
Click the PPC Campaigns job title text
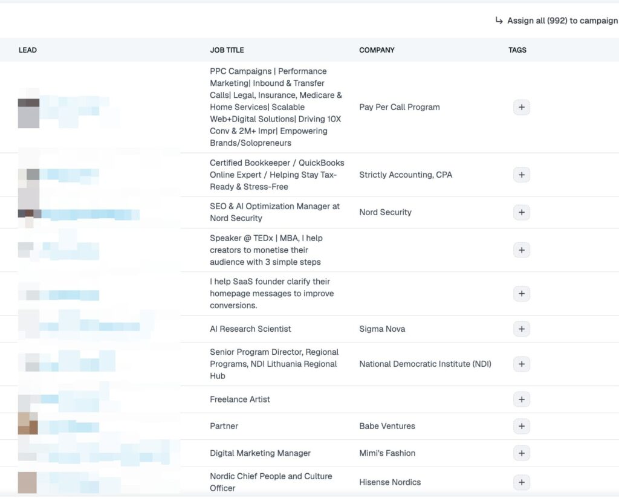pyautogui.click(x=276, y=107)
